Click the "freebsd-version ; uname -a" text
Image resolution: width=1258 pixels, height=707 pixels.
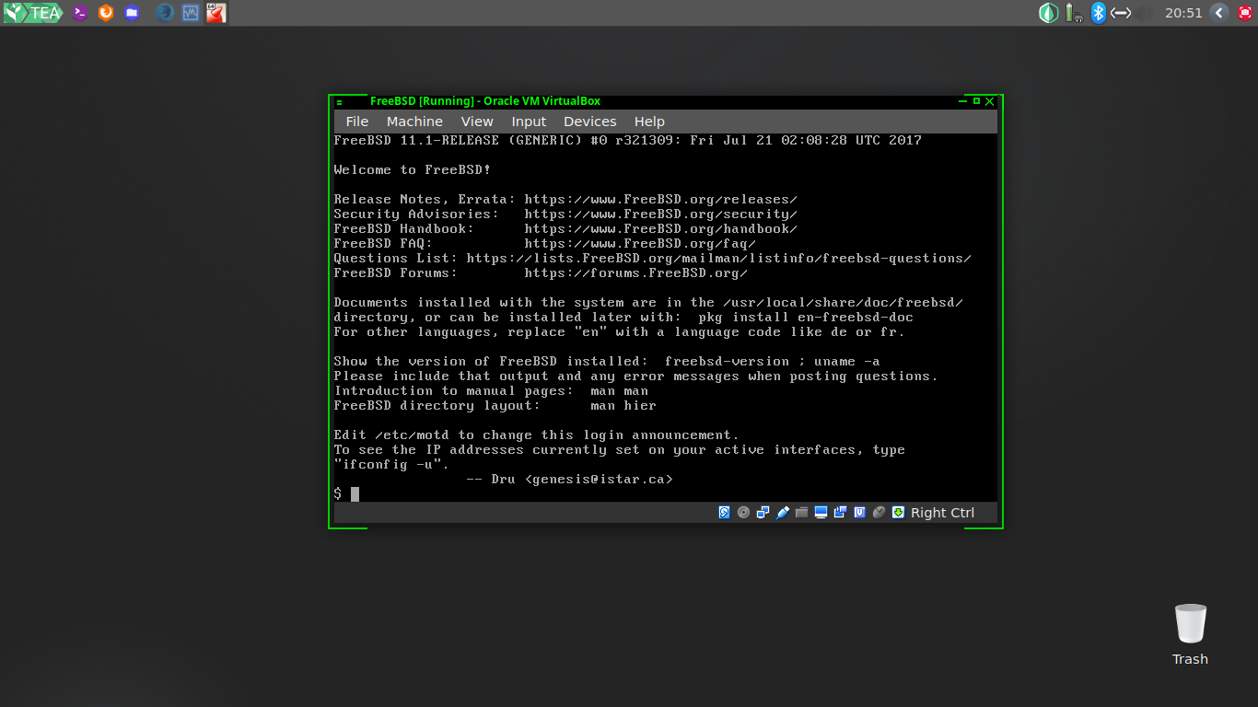772,361
